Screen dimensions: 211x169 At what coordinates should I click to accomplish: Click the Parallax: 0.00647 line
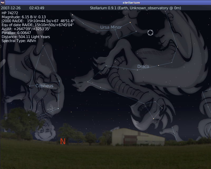click(16, 33)
